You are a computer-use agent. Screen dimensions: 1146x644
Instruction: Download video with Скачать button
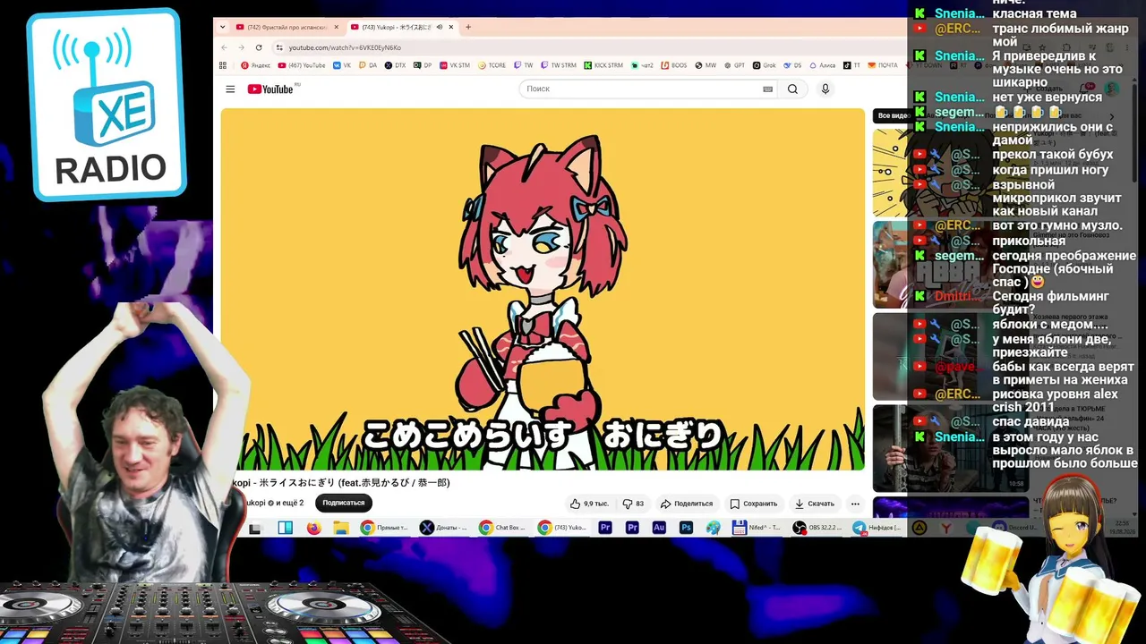(x=814, y=504)
